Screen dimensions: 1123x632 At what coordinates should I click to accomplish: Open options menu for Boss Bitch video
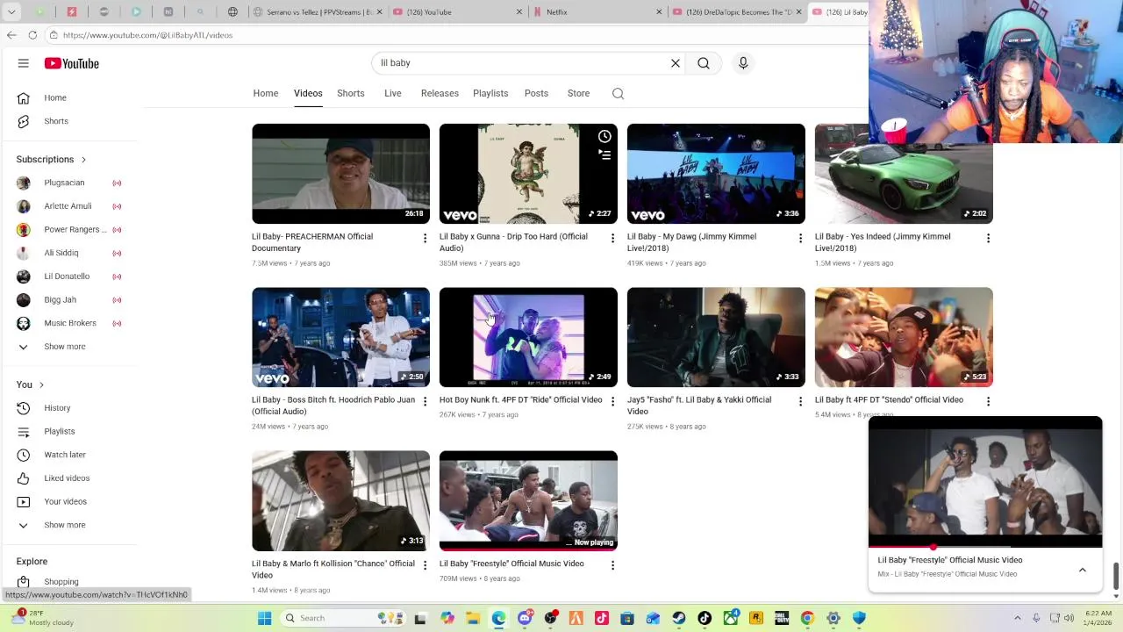click(x=425, y=402)
